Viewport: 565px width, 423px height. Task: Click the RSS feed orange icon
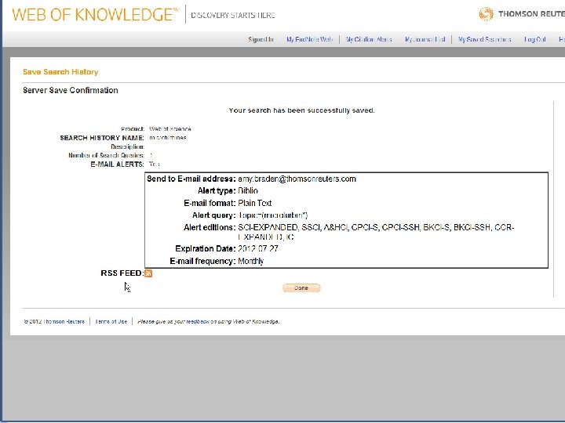[x=148, y=273]
